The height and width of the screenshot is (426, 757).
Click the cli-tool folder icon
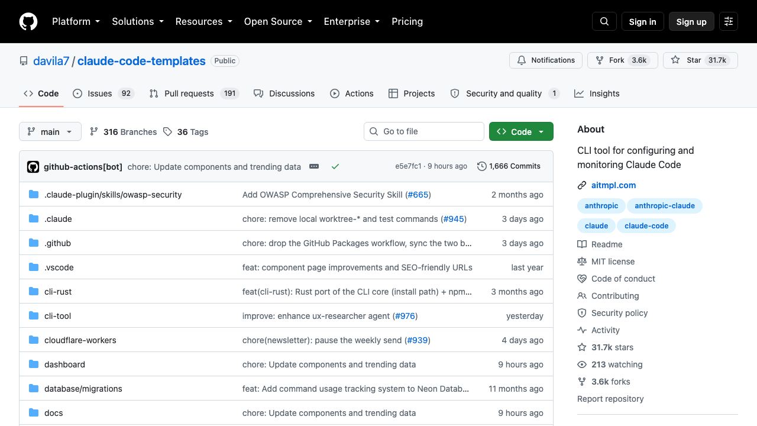pyautogui.click(x=34, y=316)
